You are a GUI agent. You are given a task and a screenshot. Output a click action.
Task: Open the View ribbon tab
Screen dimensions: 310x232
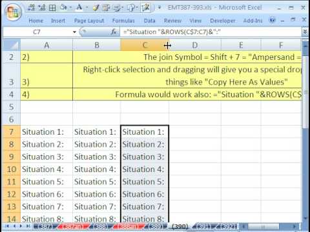[195, 21]
